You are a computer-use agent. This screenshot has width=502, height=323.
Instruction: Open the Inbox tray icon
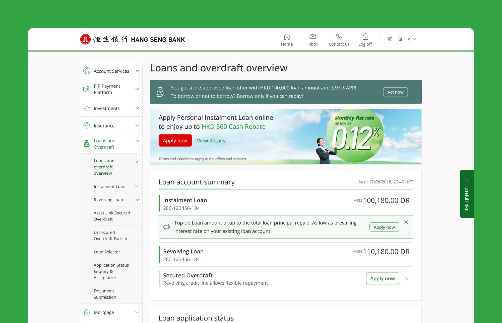[312, 37]
